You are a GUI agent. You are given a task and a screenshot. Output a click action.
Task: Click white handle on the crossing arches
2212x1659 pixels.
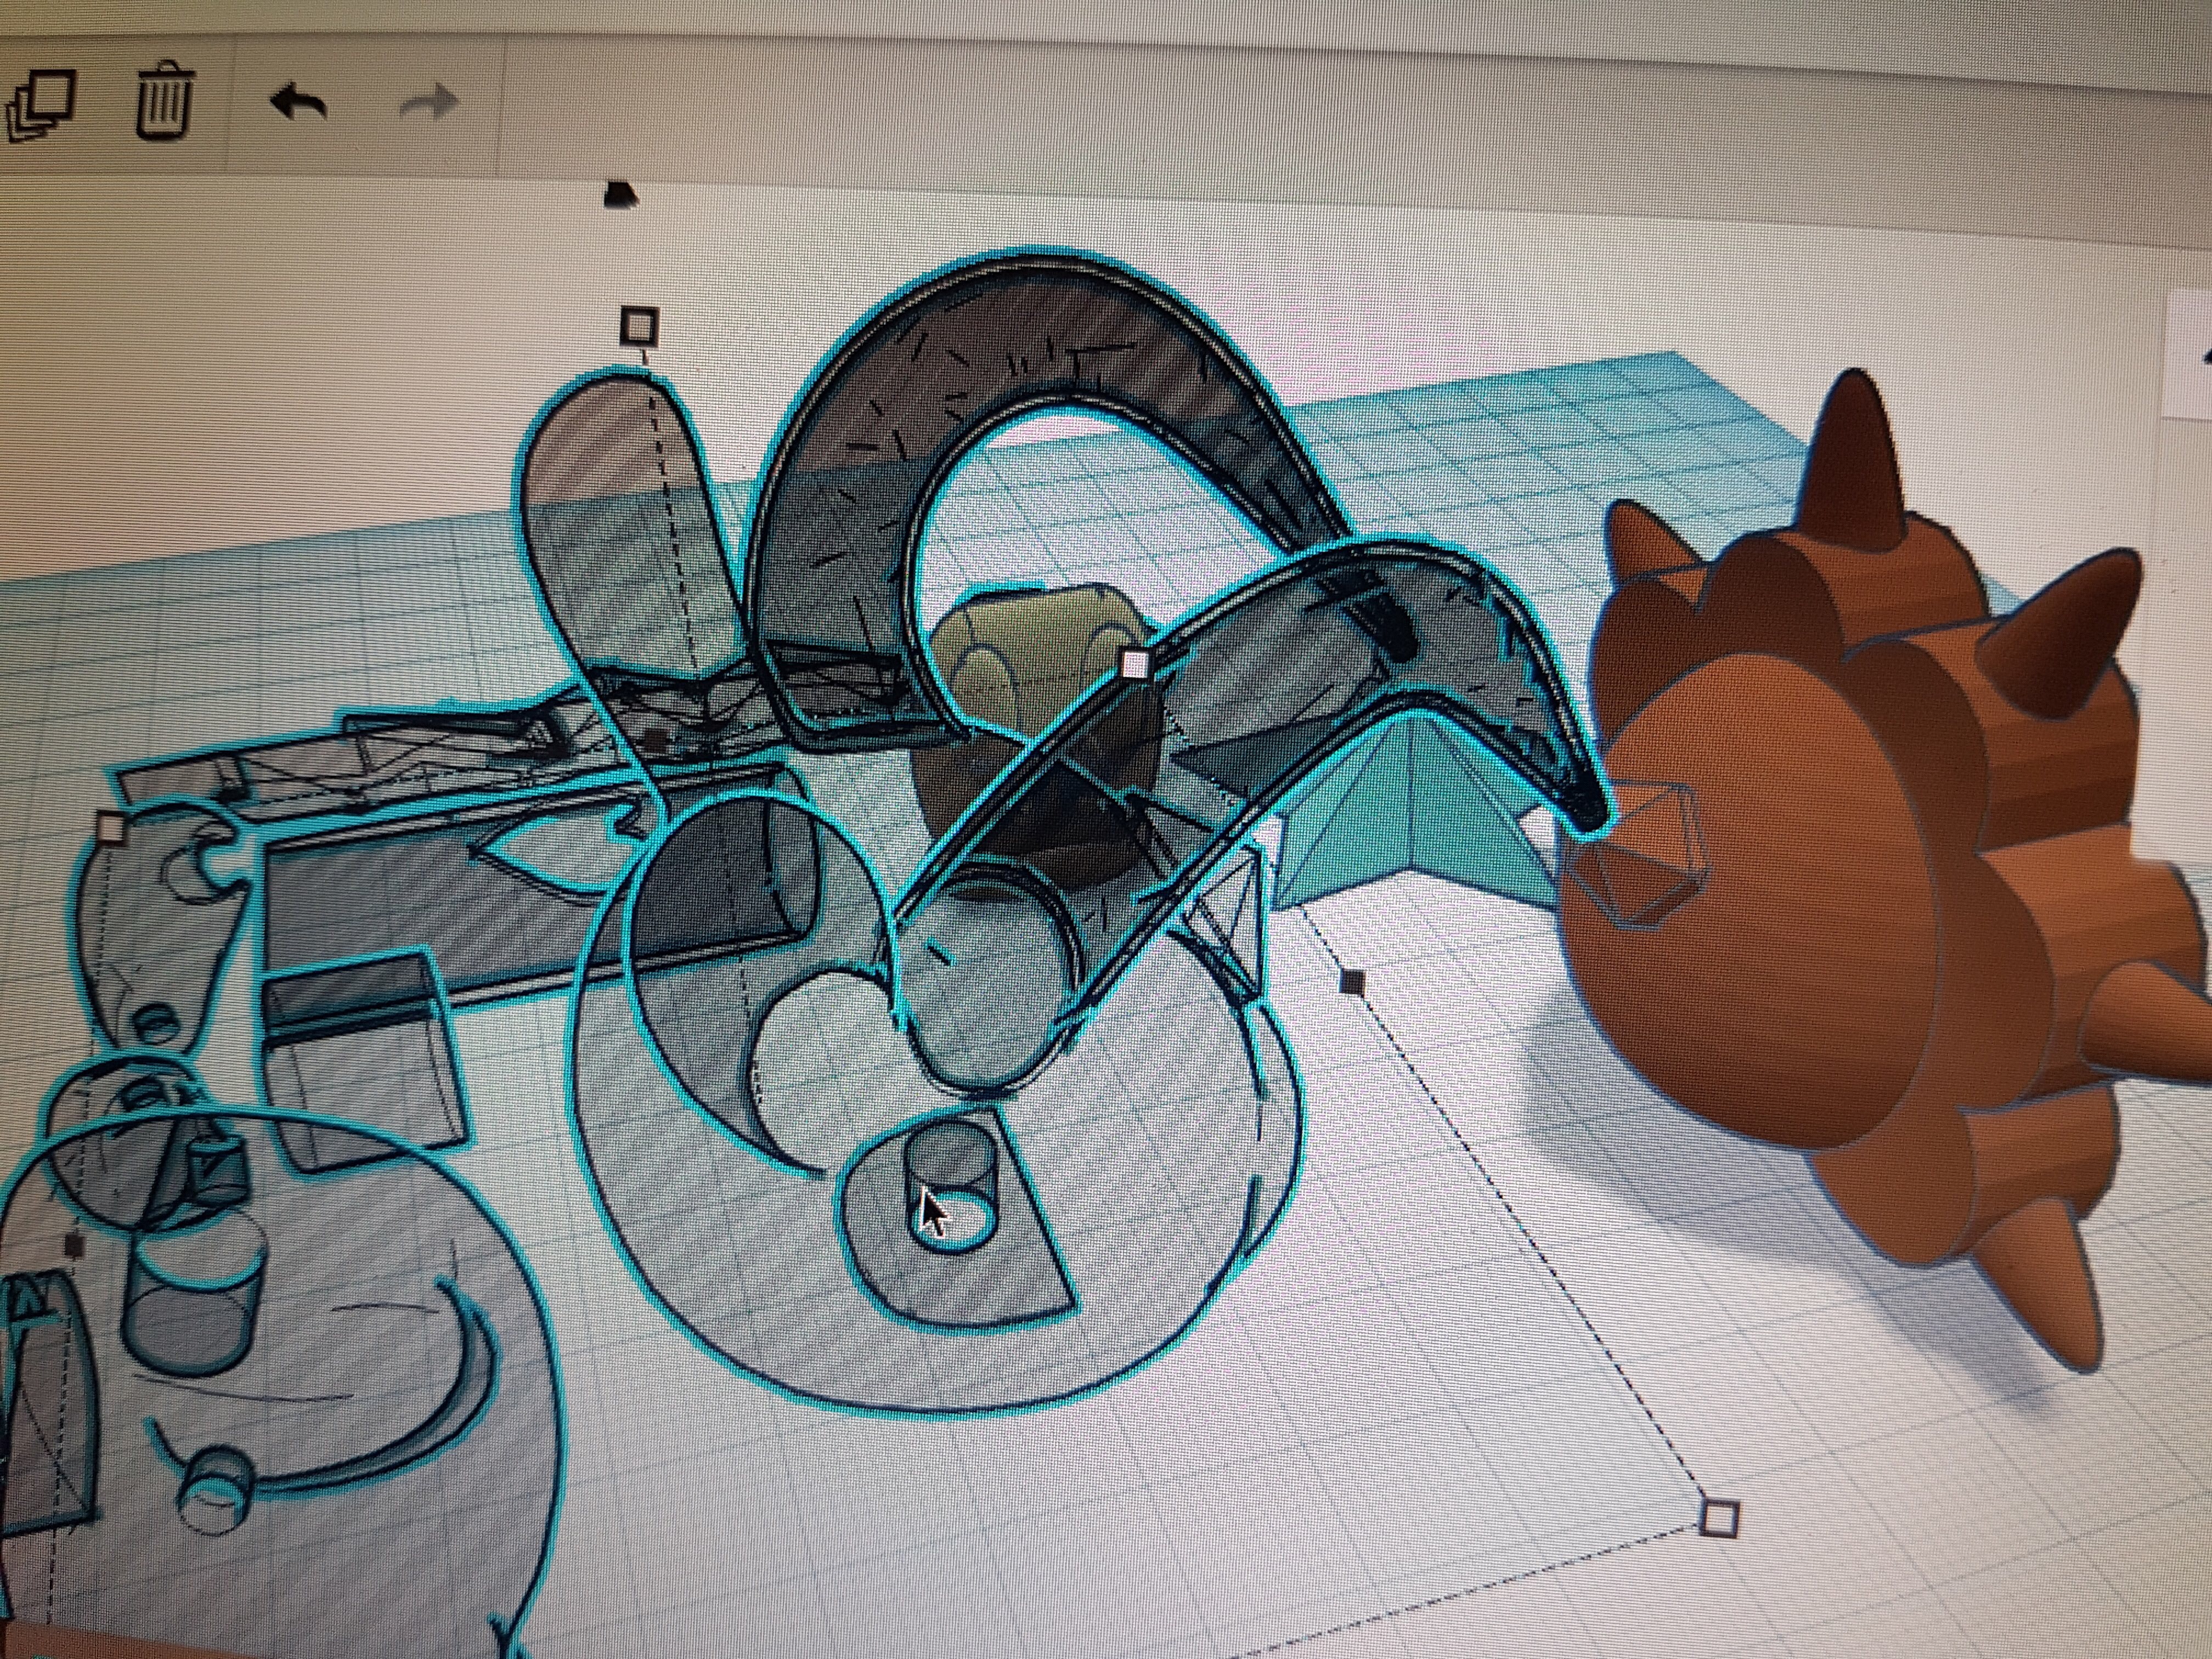(x=1134, y=664)
